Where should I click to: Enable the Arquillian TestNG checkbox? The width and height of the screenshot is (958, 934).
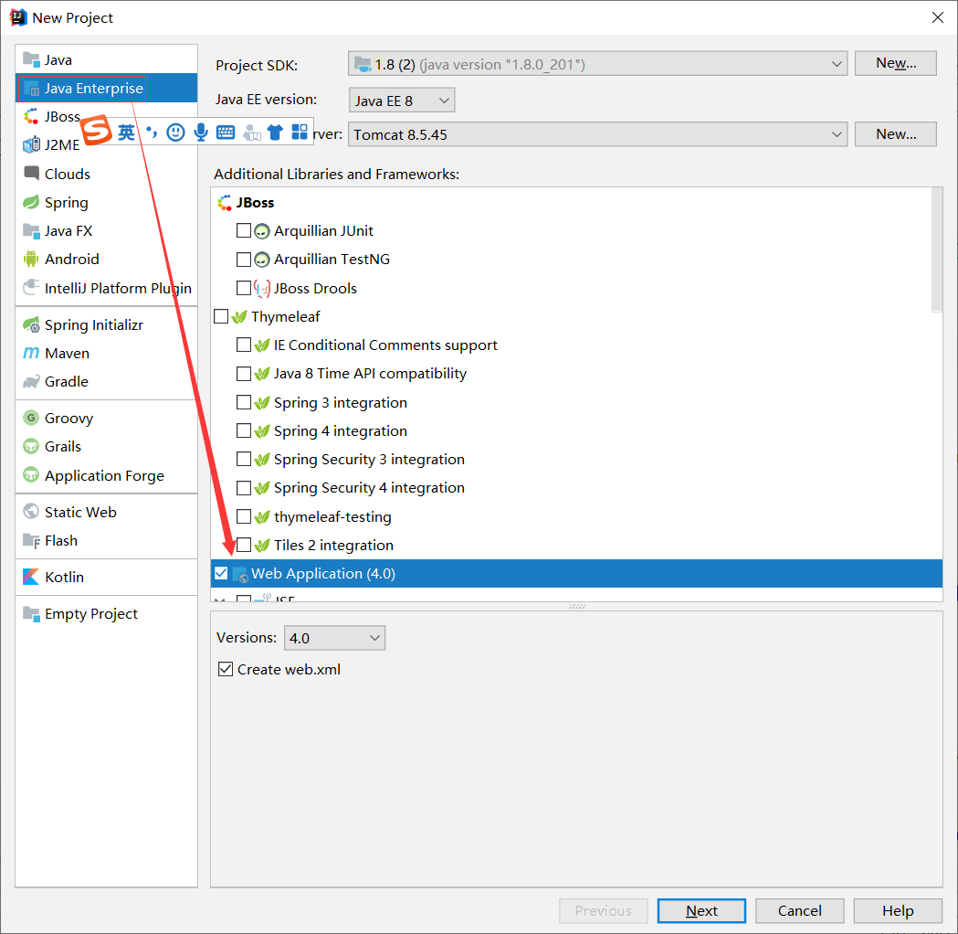244,260
